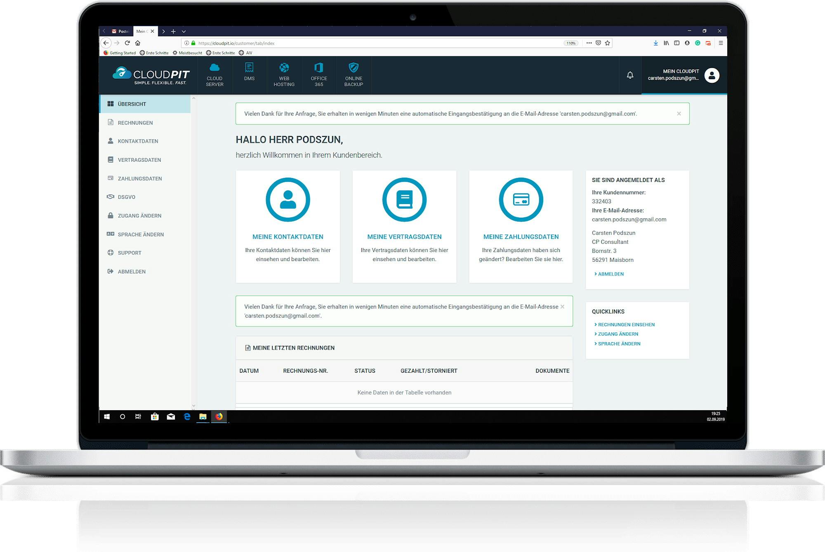
Task: Click the notification bell icon
Action: [630, 75]
